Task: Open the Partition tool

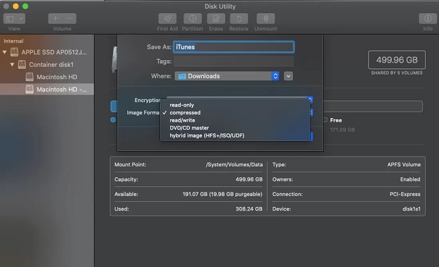Action: 192,19
